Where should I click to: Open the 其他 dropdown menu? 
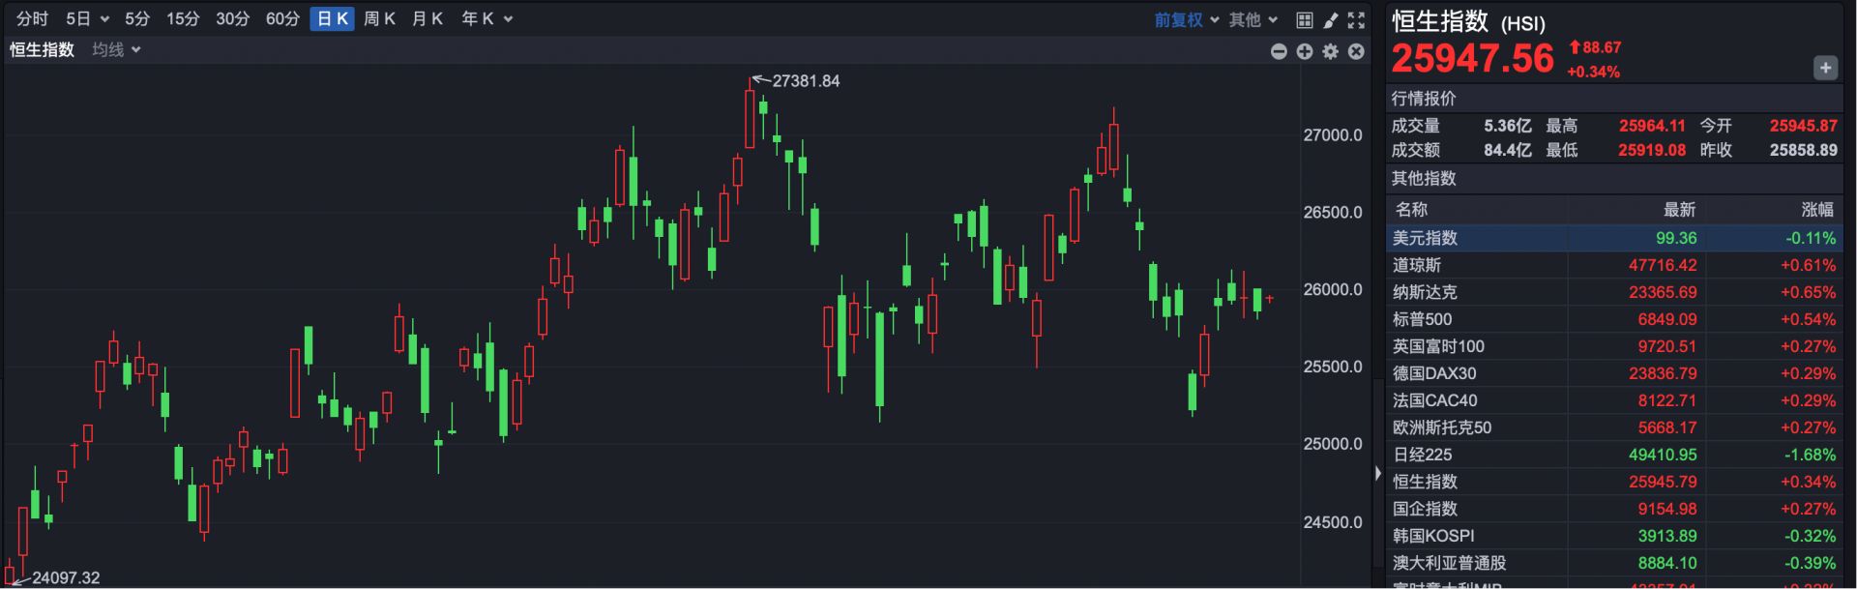[x=1253, y=19]
